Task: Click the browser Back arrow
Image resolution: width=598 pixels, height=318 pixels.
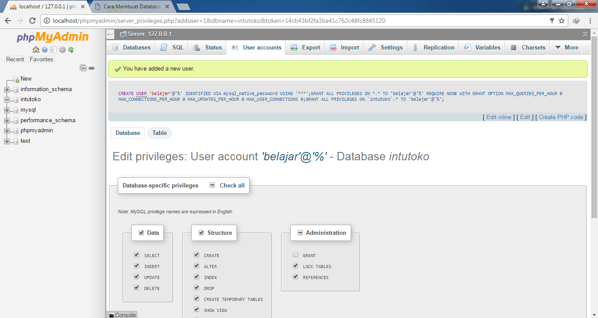Action: pos(8,21)
